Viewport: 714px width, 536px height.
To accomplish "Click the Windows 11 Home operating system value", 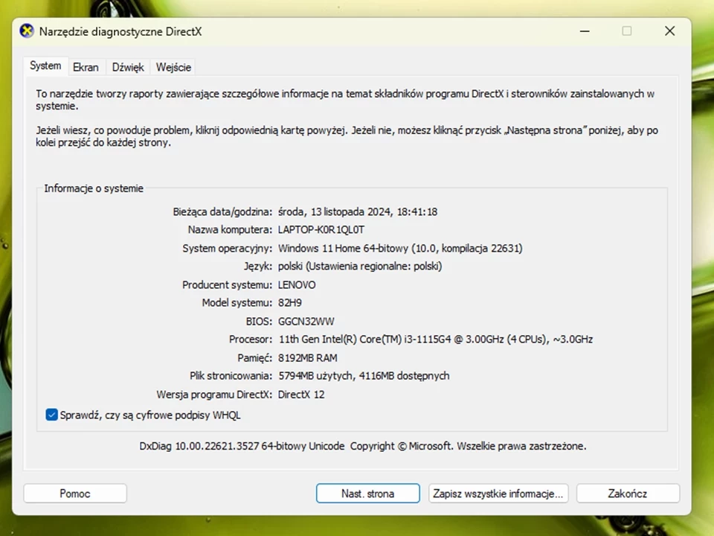I will pyautogui.click(x=400, y=249).
